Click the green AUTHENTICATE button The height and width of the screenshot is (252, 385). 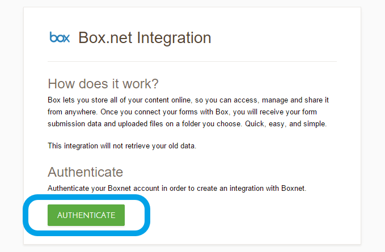[x=86, y=215]
